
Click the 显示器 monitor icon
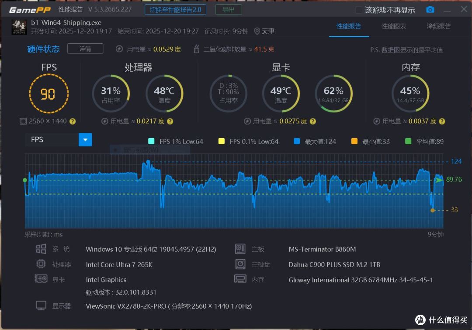click(41, 306)
